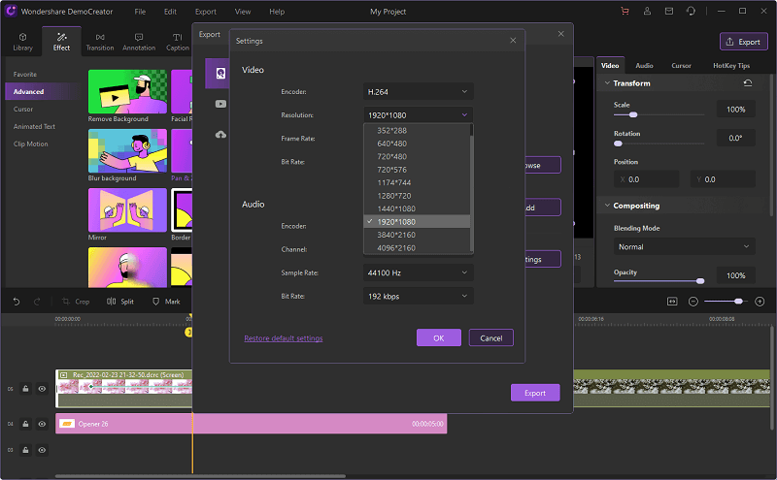Switch to the Audio properties tab
Image resolution: width=777 pixels, height=480 pixels.
(x=644, y=65)
